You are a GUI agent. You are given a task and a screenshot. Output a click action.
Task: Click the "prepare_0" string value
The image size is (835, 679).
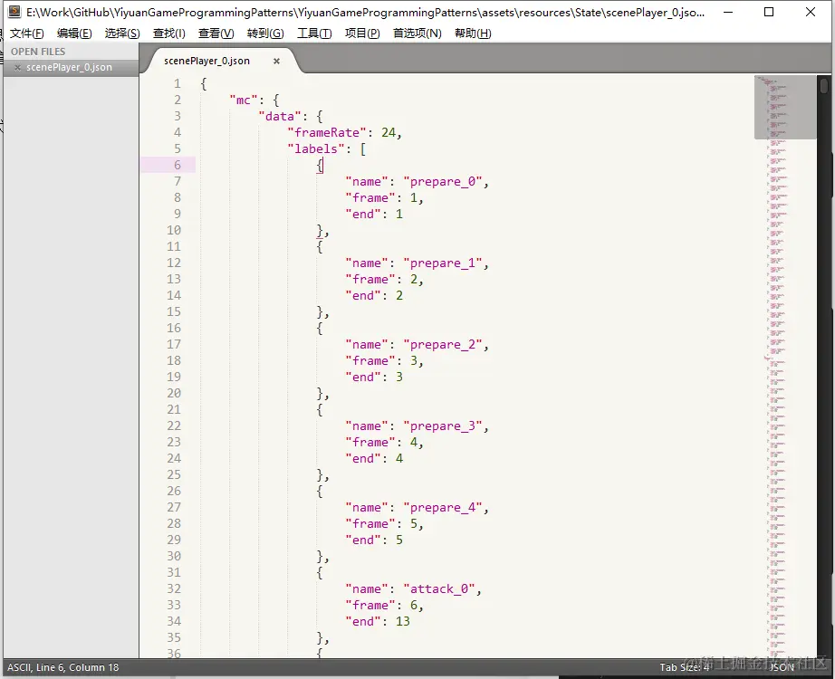pos(443,182)
